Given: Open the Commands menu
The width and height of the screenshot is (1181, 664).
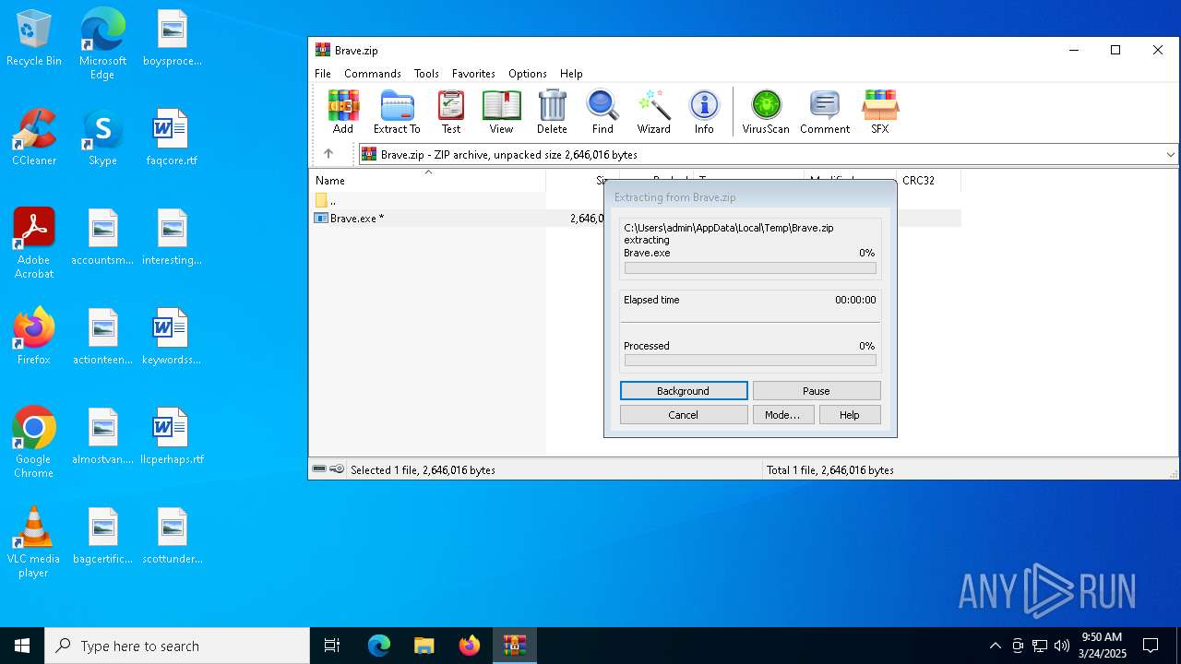Looking at the screenshot, I should tap(373, 74).
